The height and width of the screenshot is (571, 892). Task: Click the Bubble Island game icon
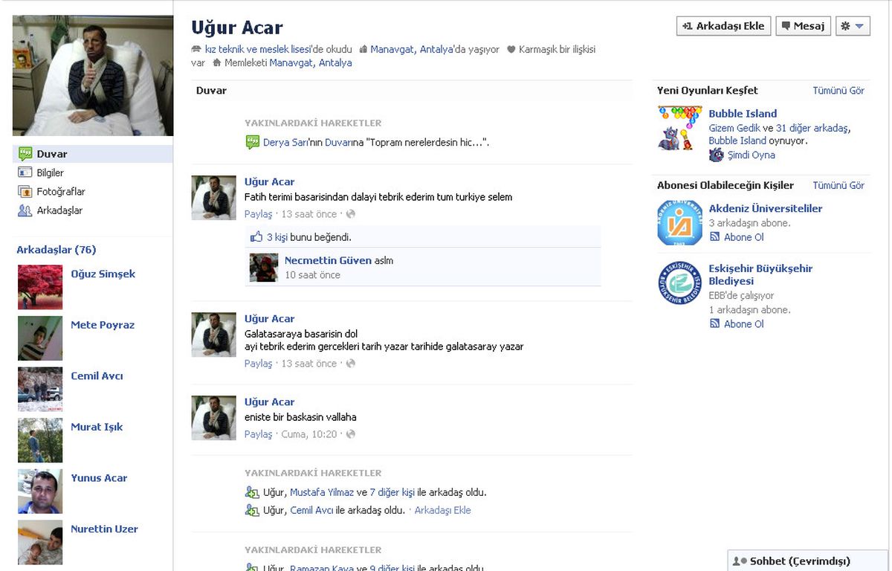(679, 128)
